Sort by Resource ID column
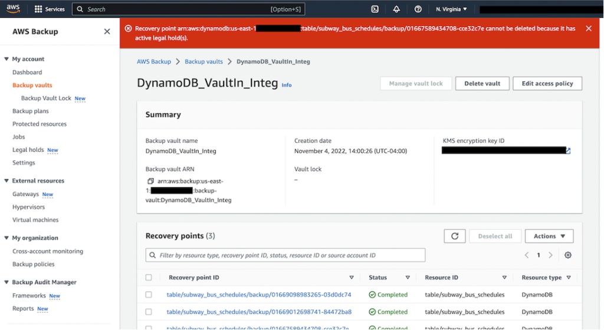 (x=504, y=278)
